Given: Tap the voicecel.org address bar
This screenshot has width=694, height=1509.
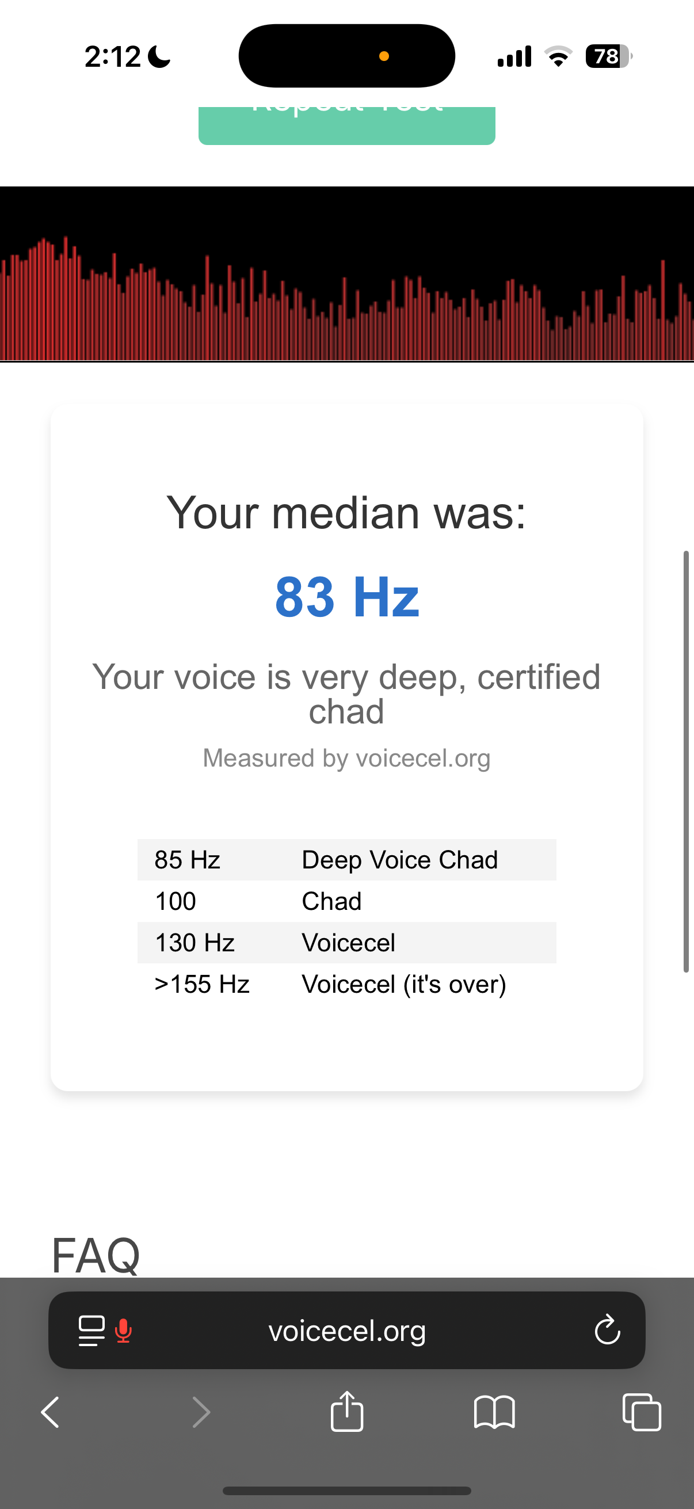Looking at the screenshot, I should pos(346,1331).
